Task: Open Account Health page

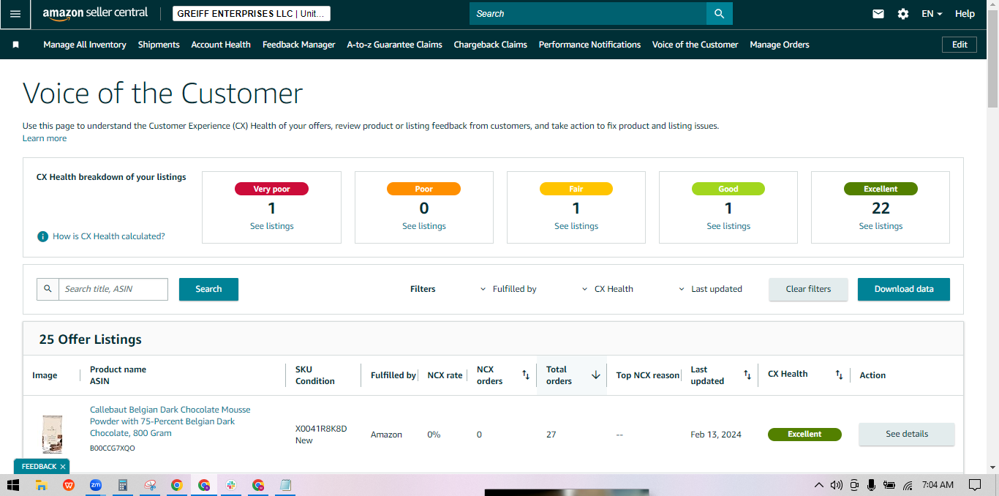Action: tap(221, 45)
